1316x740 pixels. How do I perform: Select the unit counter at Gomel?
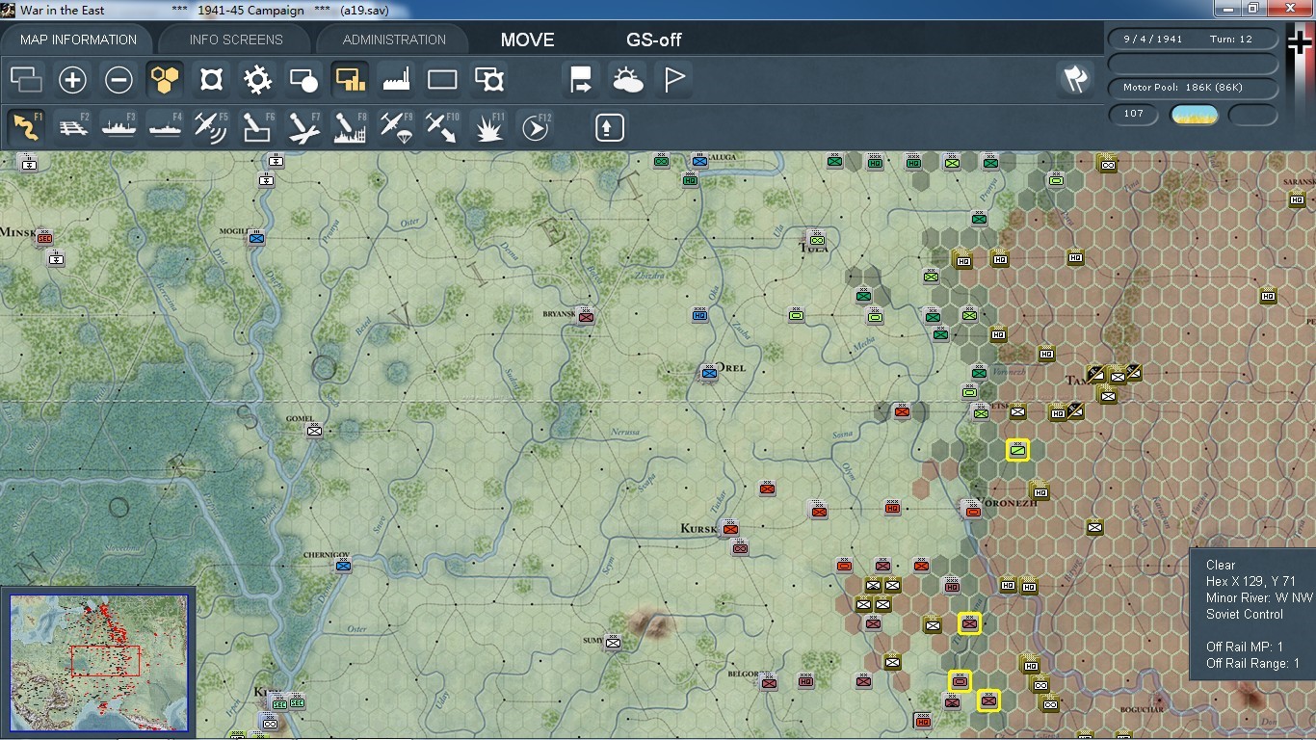pos(314,430)
